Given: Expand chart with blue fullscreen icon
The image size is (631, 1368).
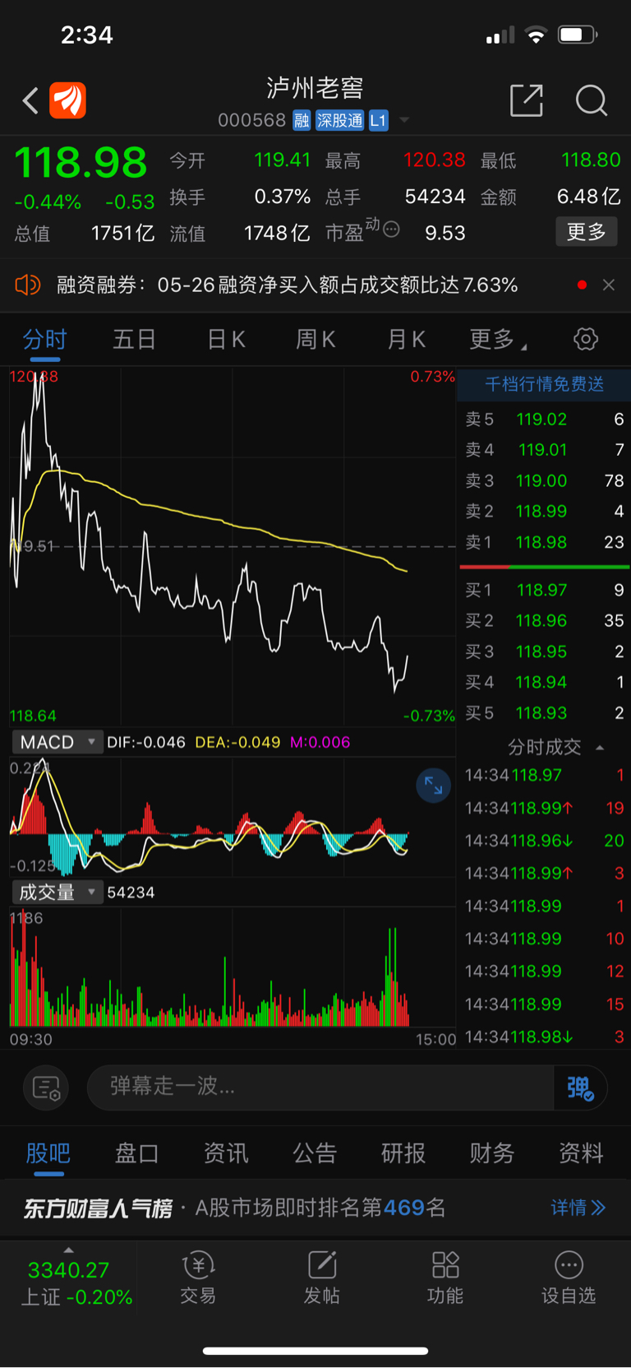Looking at the screenshot, I should tap(433, 786).
